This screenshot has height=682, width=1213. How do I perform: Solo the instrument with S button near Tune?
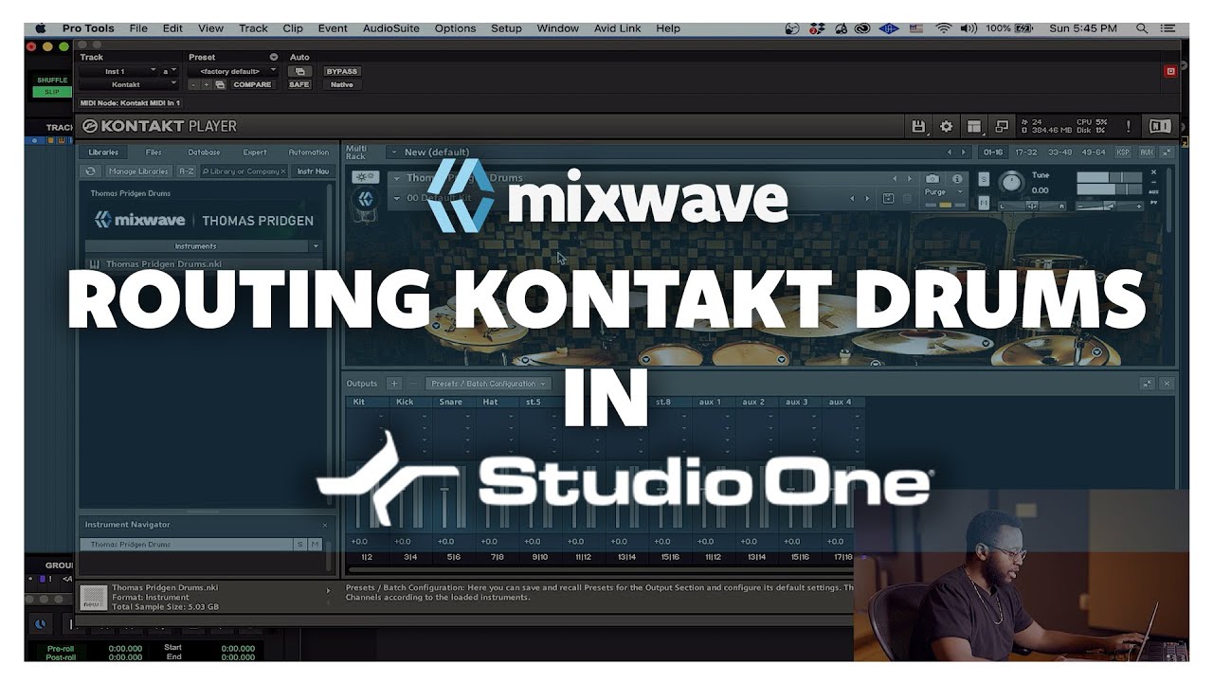click(x=984, y=179)
